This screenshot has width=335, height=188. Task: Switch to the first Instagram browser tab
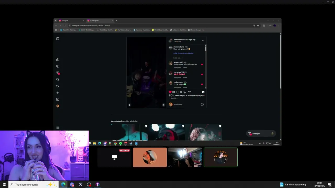tap(71, 21)
